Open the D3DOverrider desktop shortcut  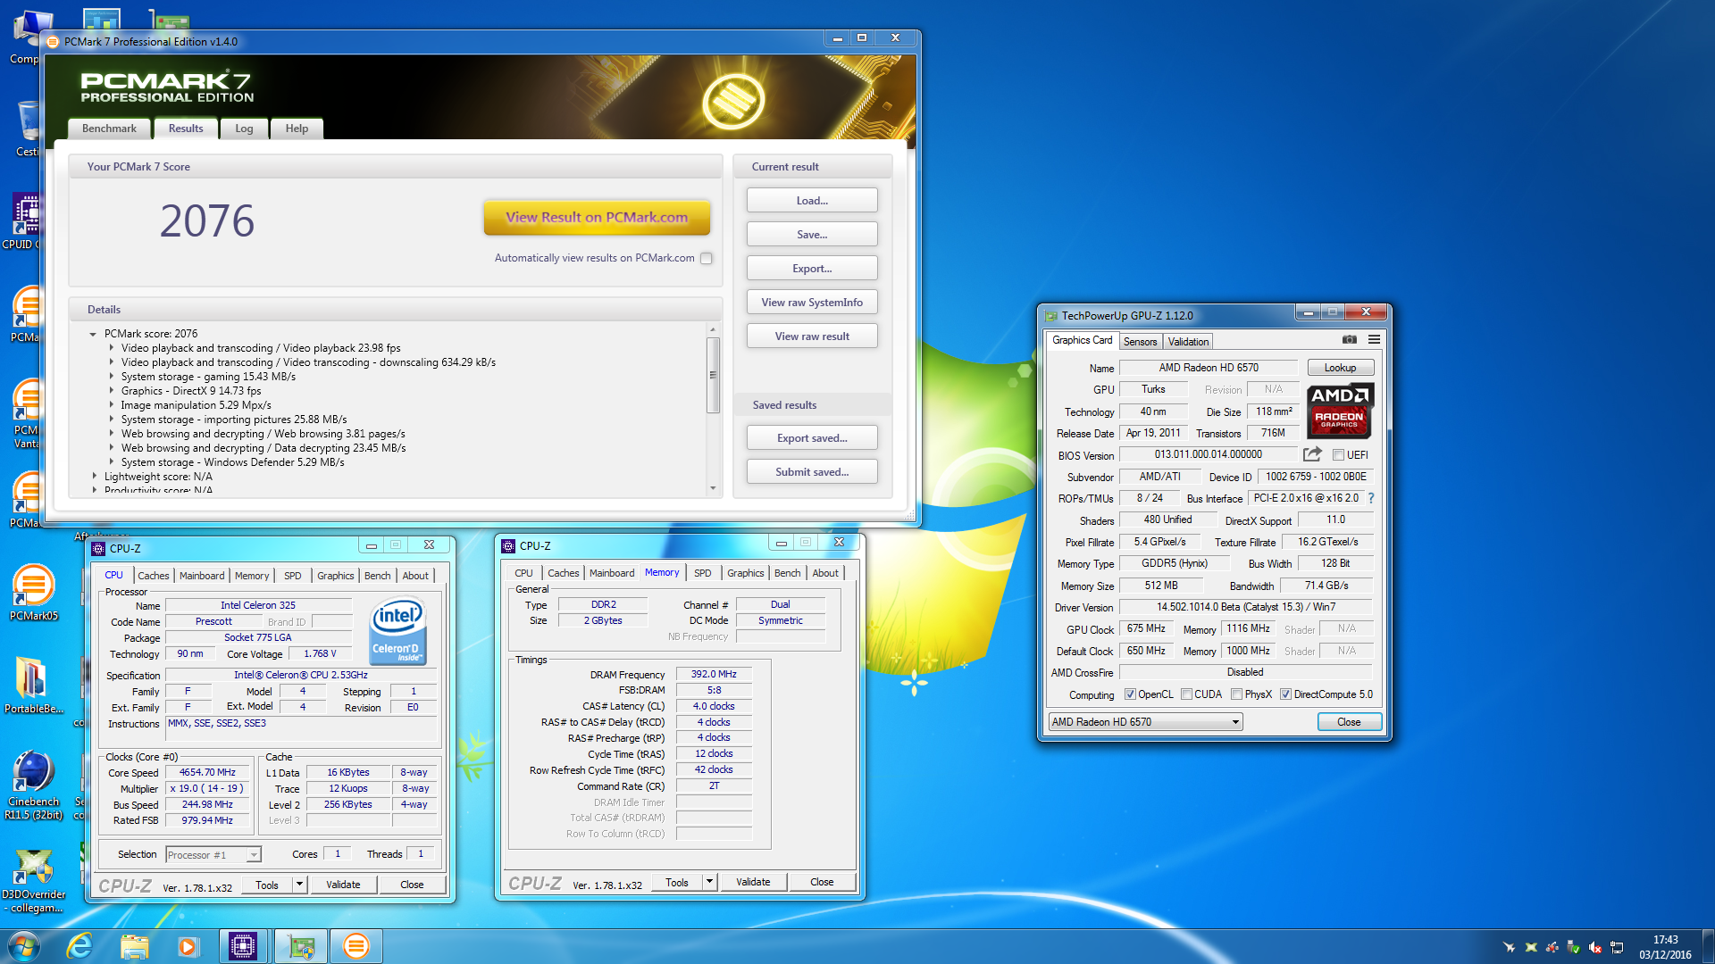pyautogui.click(x=34, y=882)
